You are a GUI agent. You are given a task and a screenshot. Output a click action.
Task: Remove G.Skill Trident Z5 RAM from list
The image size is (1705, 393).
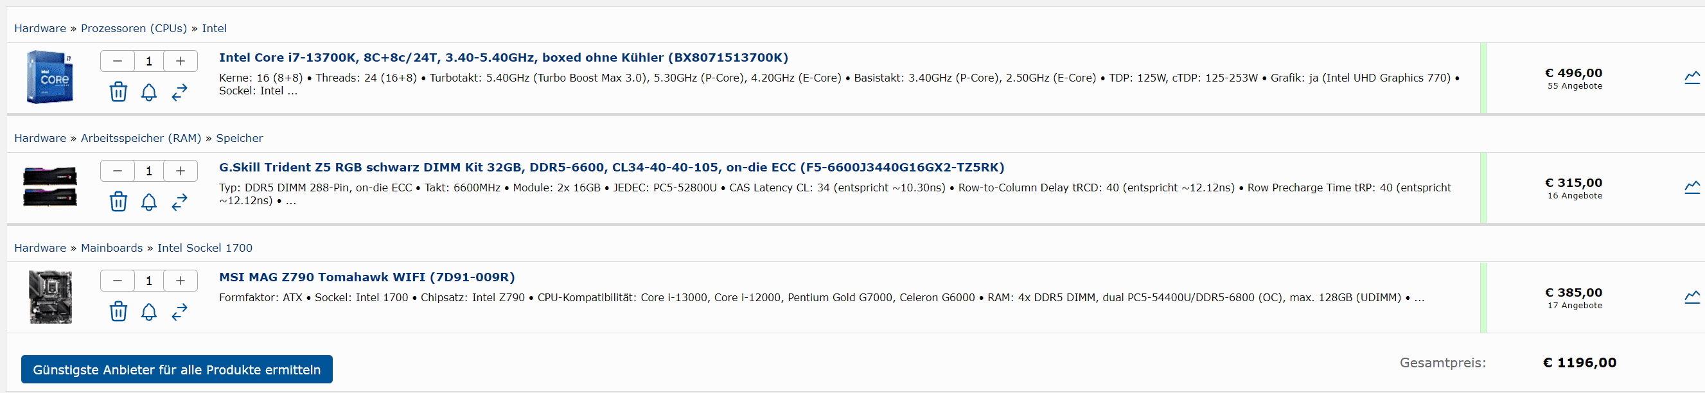click(118, 202)
